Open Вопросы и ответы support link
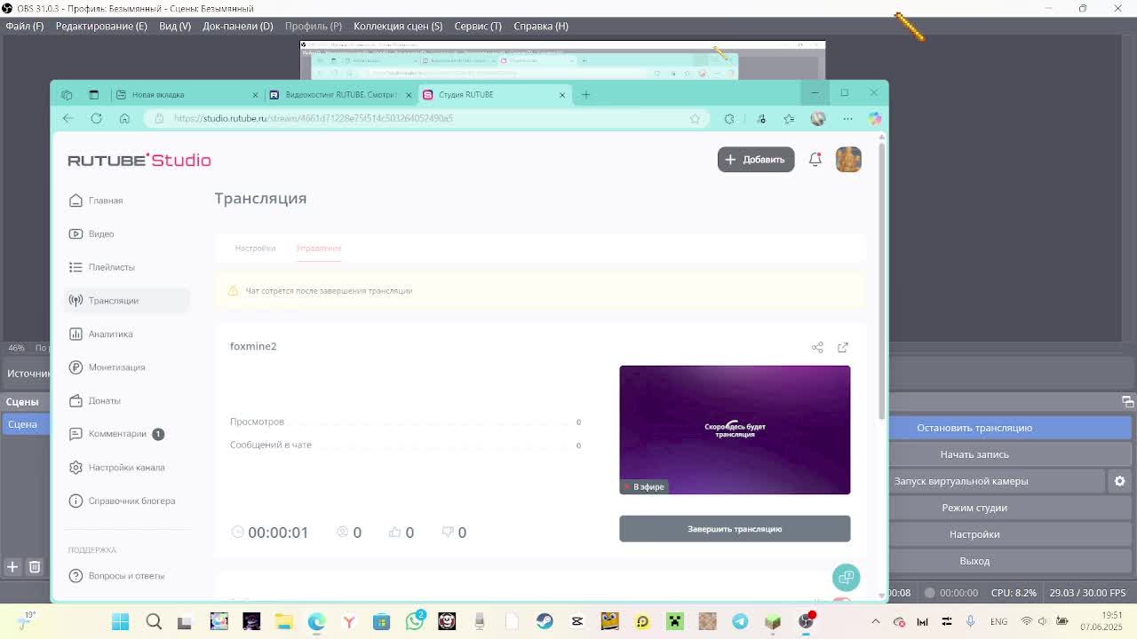This screenshot has width=1137, height=639. pos(117,576)
